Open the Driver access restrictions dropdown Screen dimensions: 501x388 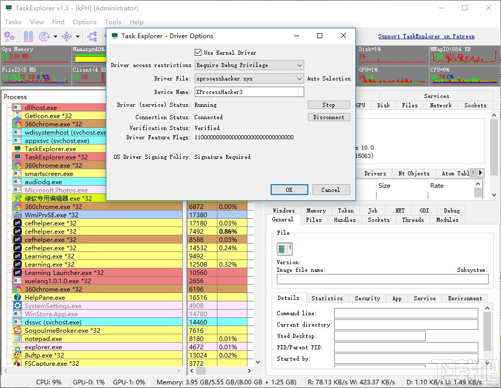coord(249,66)
